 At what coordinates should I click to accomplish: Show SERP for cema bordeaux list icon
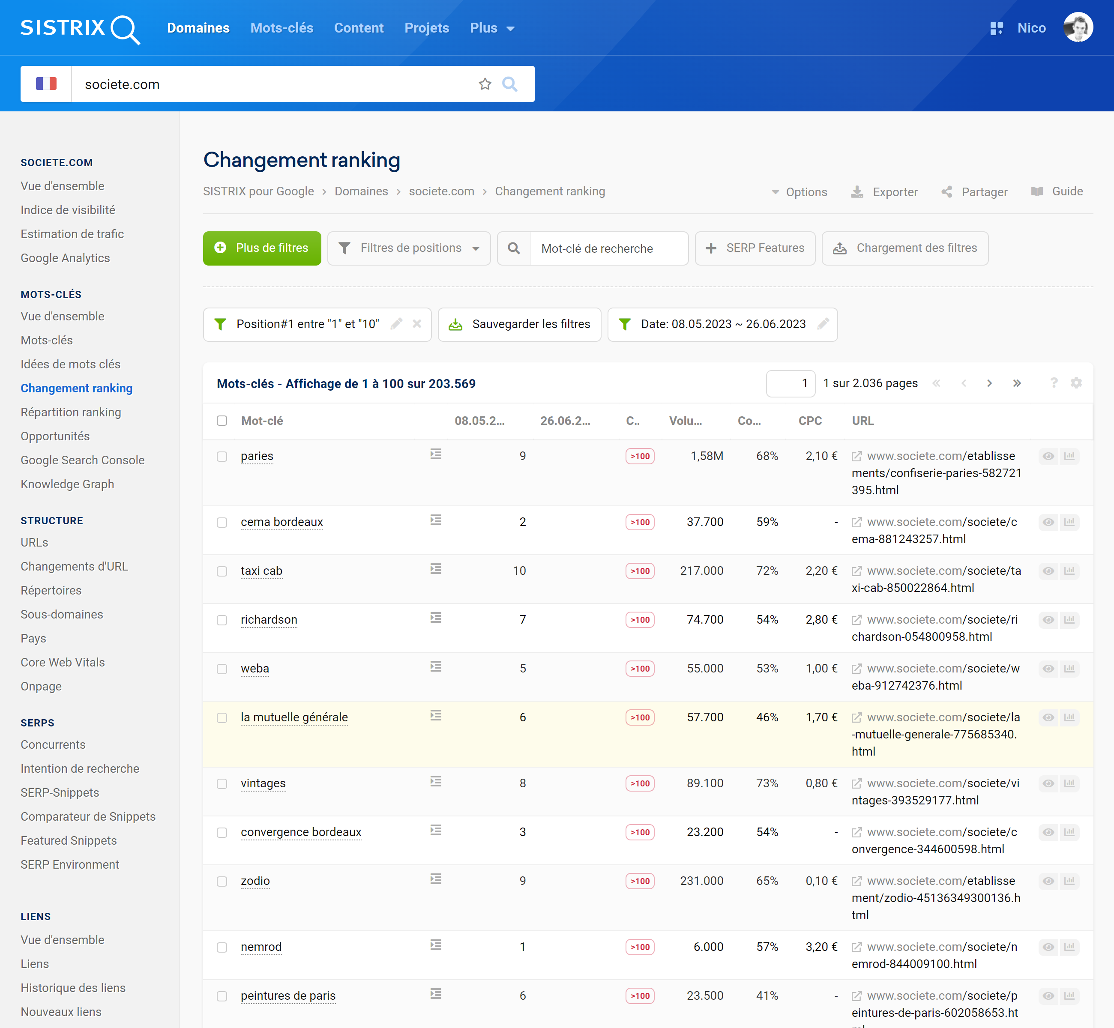(x=436, y=520)
